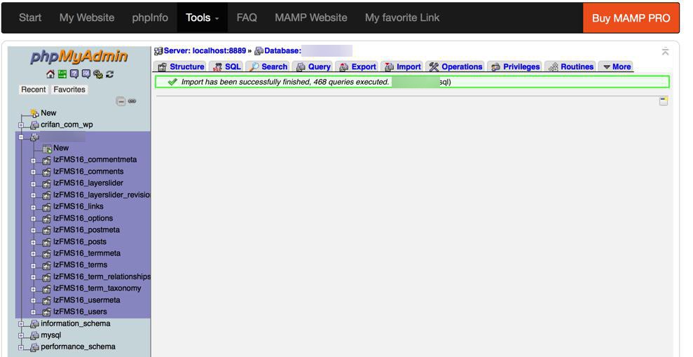This screenshot has width=693, height=357.
Task: Click the green log out icon
Action: tap(62, 74)
